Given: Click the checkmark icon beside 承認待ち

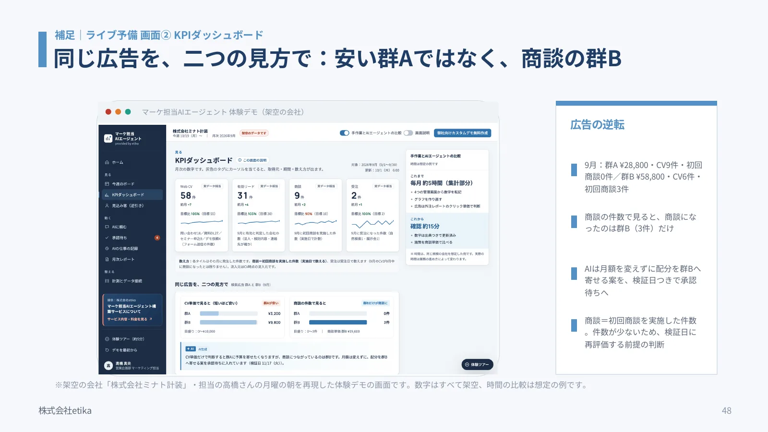Looking at the screenshot, I should pos(107,238).
